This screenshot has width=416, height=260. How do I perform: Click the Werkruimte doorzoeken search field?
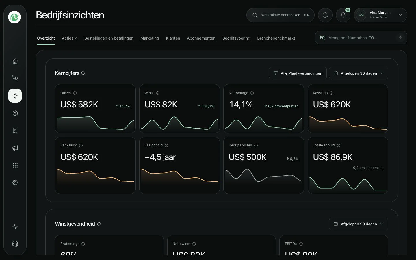pos(281,15)
